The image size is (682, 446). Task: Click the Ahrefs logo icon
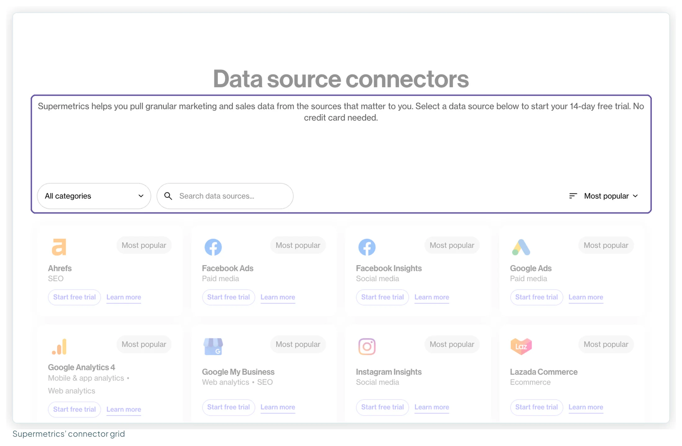[59, 247]
